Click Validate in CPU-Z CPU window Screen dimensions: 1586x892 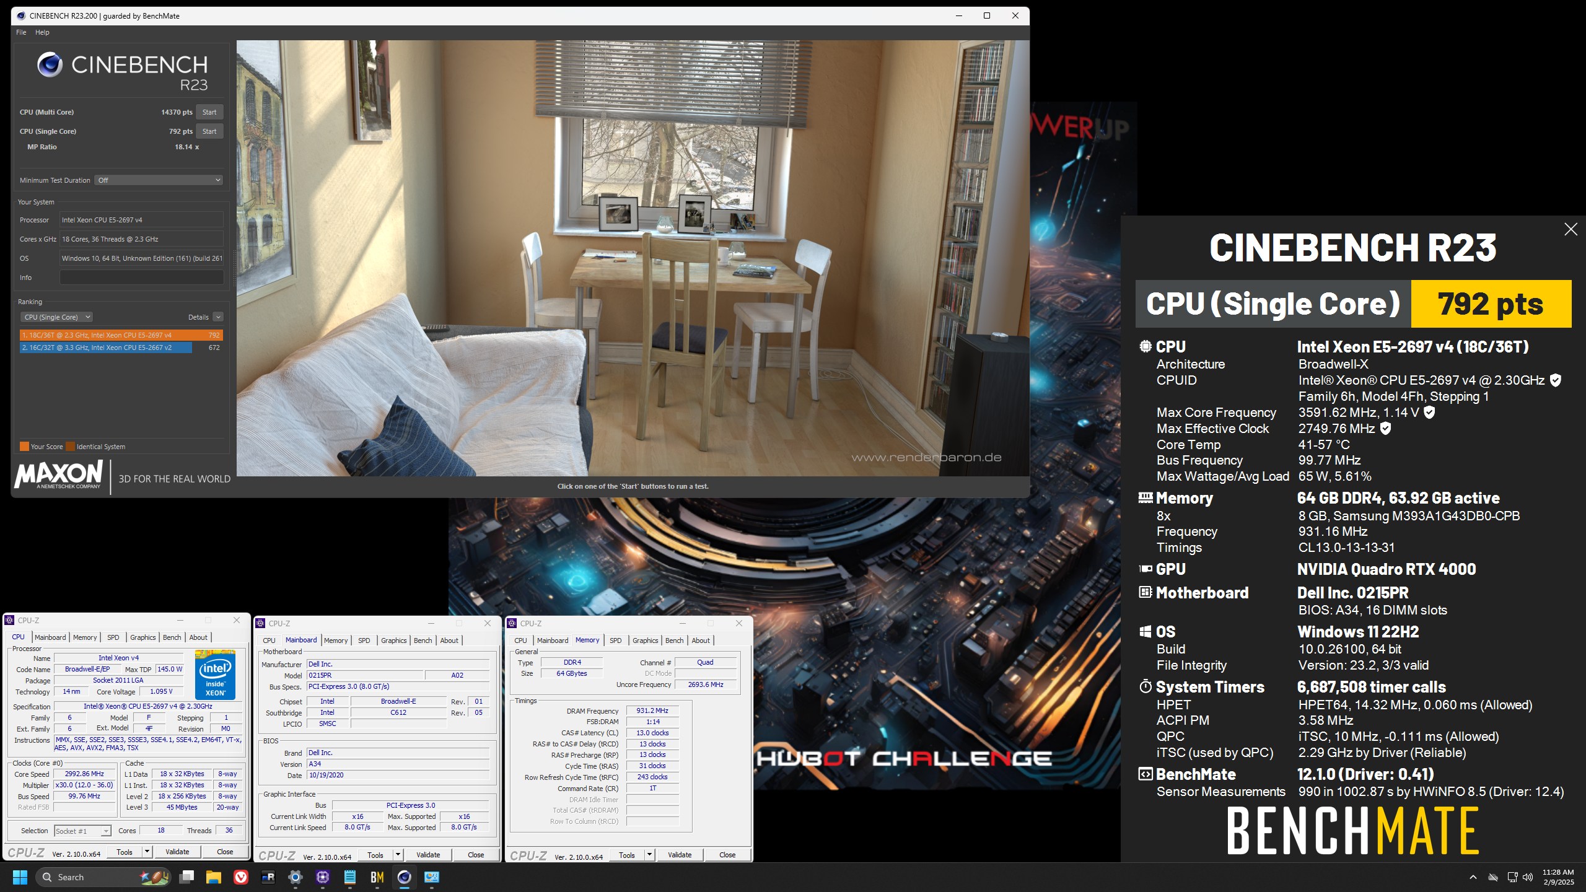[177, 852]
